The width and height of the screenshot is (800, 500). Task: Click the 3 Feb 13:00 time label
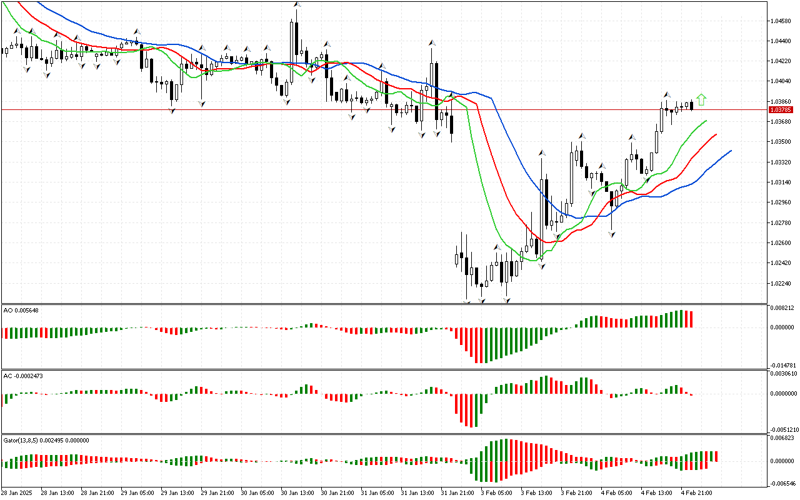tap(536, 493)
